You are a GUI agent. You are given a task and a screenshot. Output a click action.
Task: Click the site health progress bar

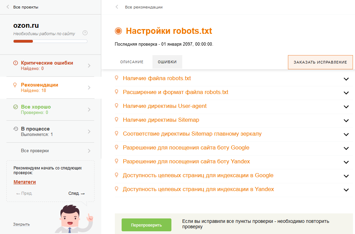coord(50,41)
